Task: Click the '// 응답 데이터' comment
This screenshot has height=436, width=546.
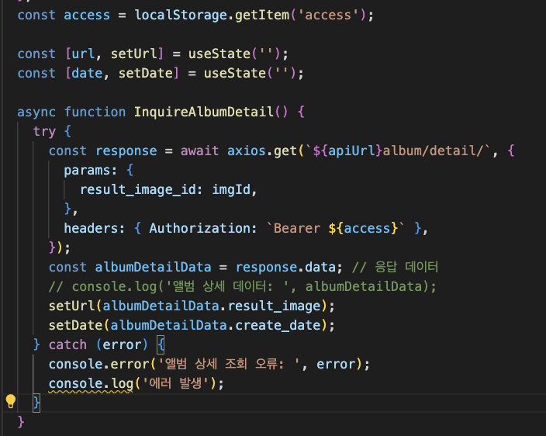Action: coord(395,267)
